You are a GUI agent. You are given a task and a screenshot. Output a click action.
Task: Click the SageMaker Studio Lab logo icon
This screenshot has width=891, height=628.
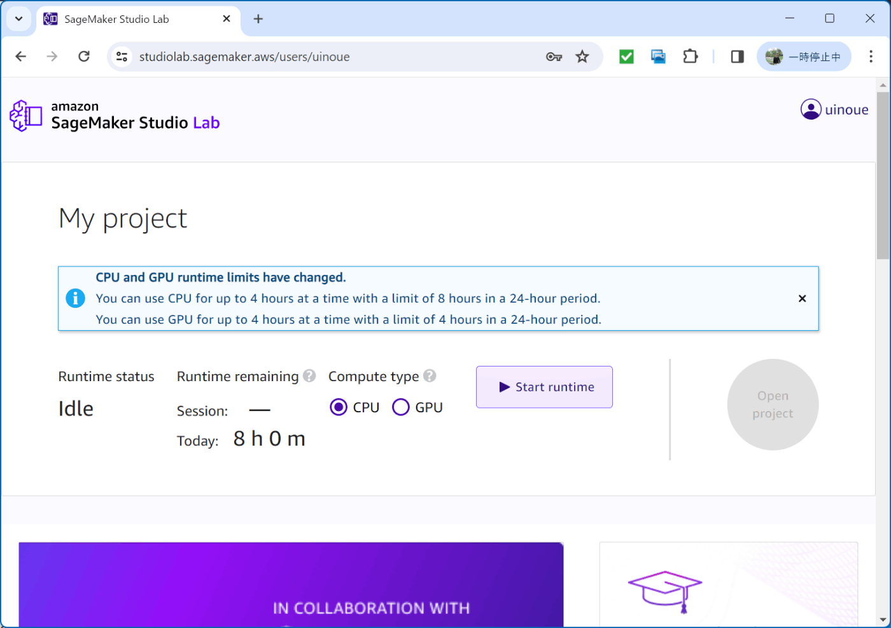pos(26,116)
